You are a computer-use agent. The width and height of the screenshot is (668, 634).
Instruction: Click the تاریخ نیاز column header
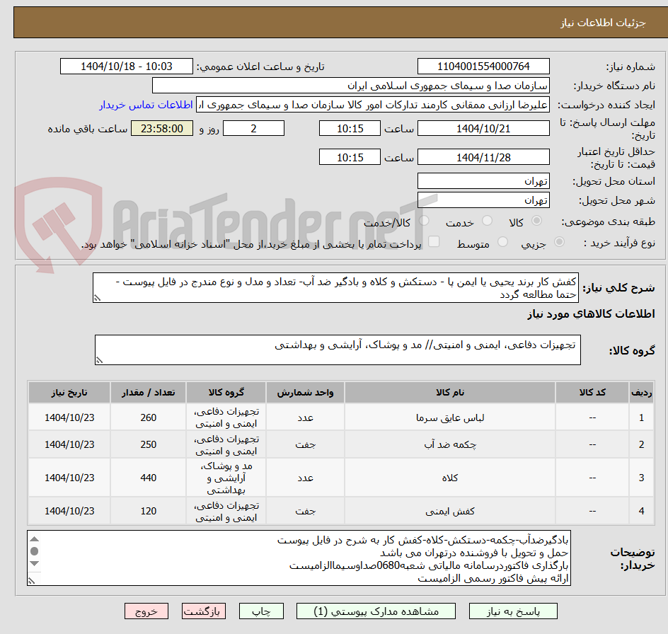(69, 393)
